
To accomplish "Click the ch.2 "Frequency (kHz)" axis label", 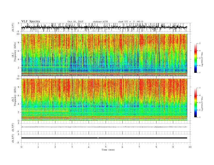I will pos(15,96).
